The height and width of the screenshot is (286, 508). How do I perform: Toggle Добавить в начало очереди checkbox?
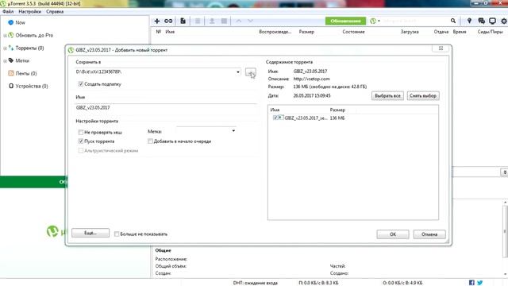pos(150,141)
